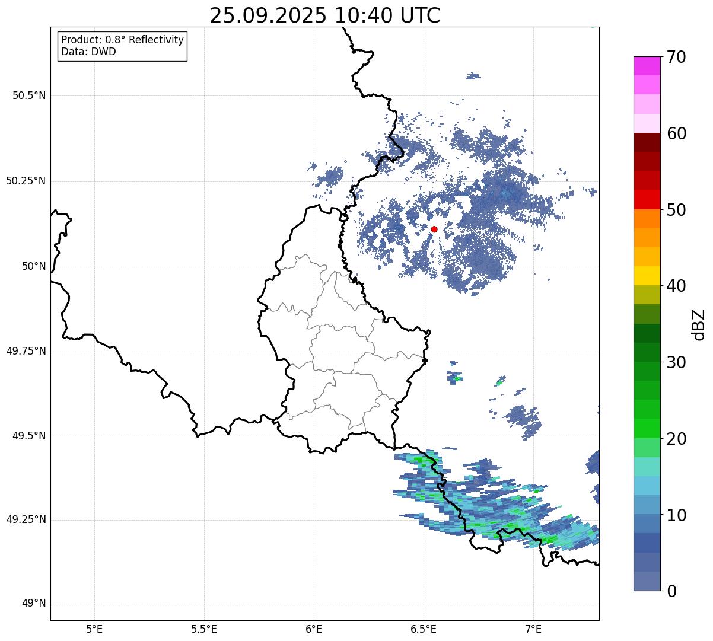
Task: Click the 49°N latitude label
Action: [34, 604]
